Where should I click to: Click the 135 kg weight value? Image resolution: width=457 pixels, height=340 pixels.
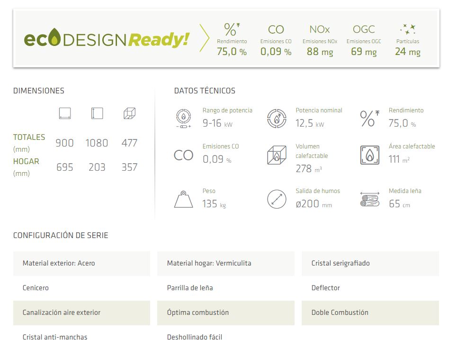tap(214, 204)
